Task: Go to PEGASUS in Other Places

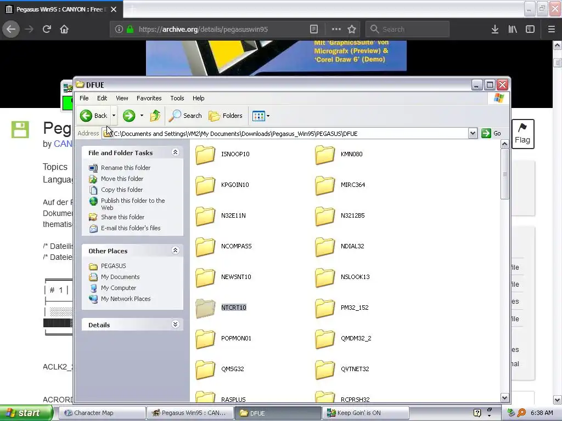Action: [x=113, y=266]
